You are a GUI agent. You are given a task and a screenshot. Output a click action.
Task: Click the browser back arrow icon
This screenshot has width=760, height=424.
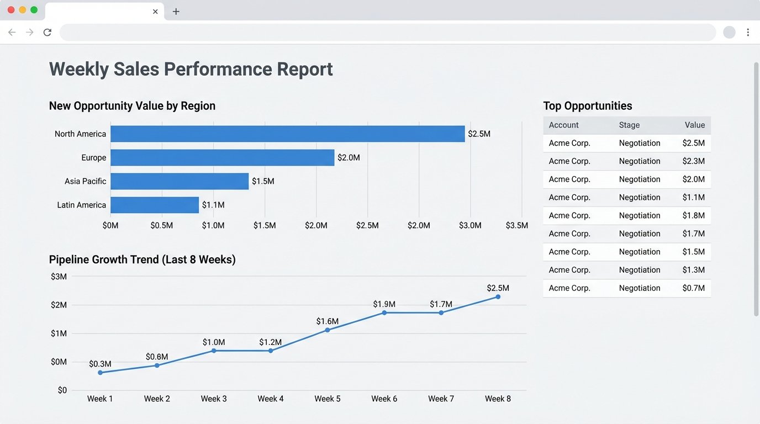(12, 32)
